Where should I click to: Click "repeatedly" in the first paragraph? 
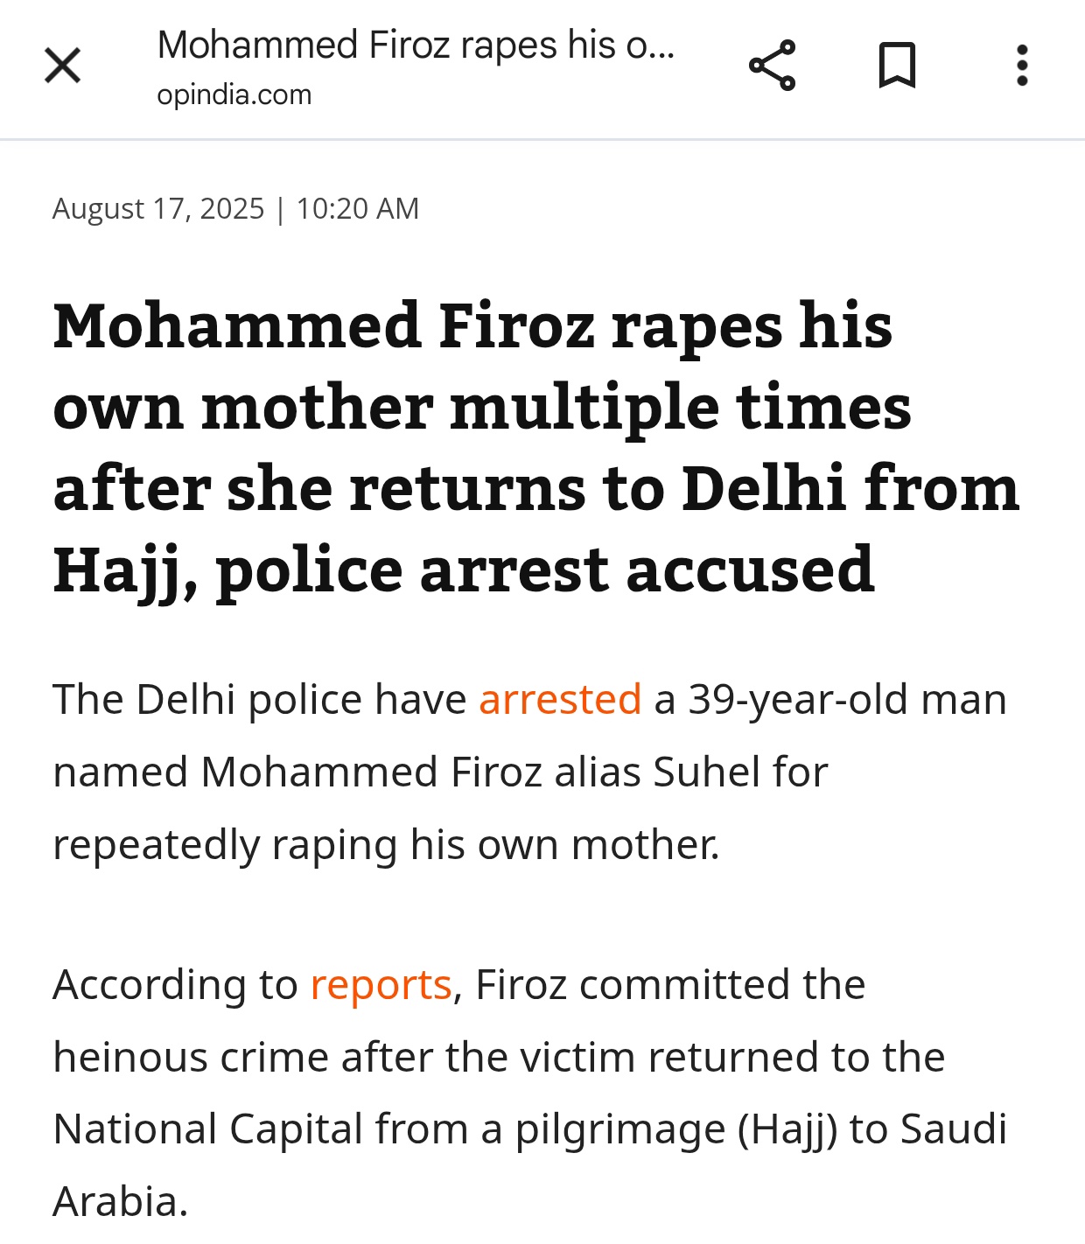coord(156,845)
